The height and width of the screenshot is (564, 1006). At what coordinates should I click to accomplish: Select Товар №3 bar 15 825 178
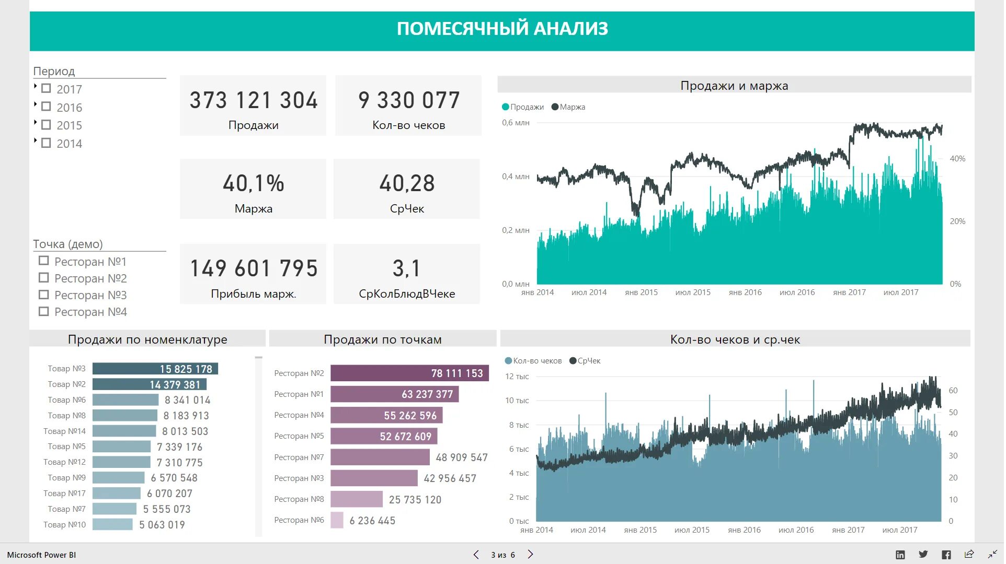pyautogui.click(x=156, y=370)
